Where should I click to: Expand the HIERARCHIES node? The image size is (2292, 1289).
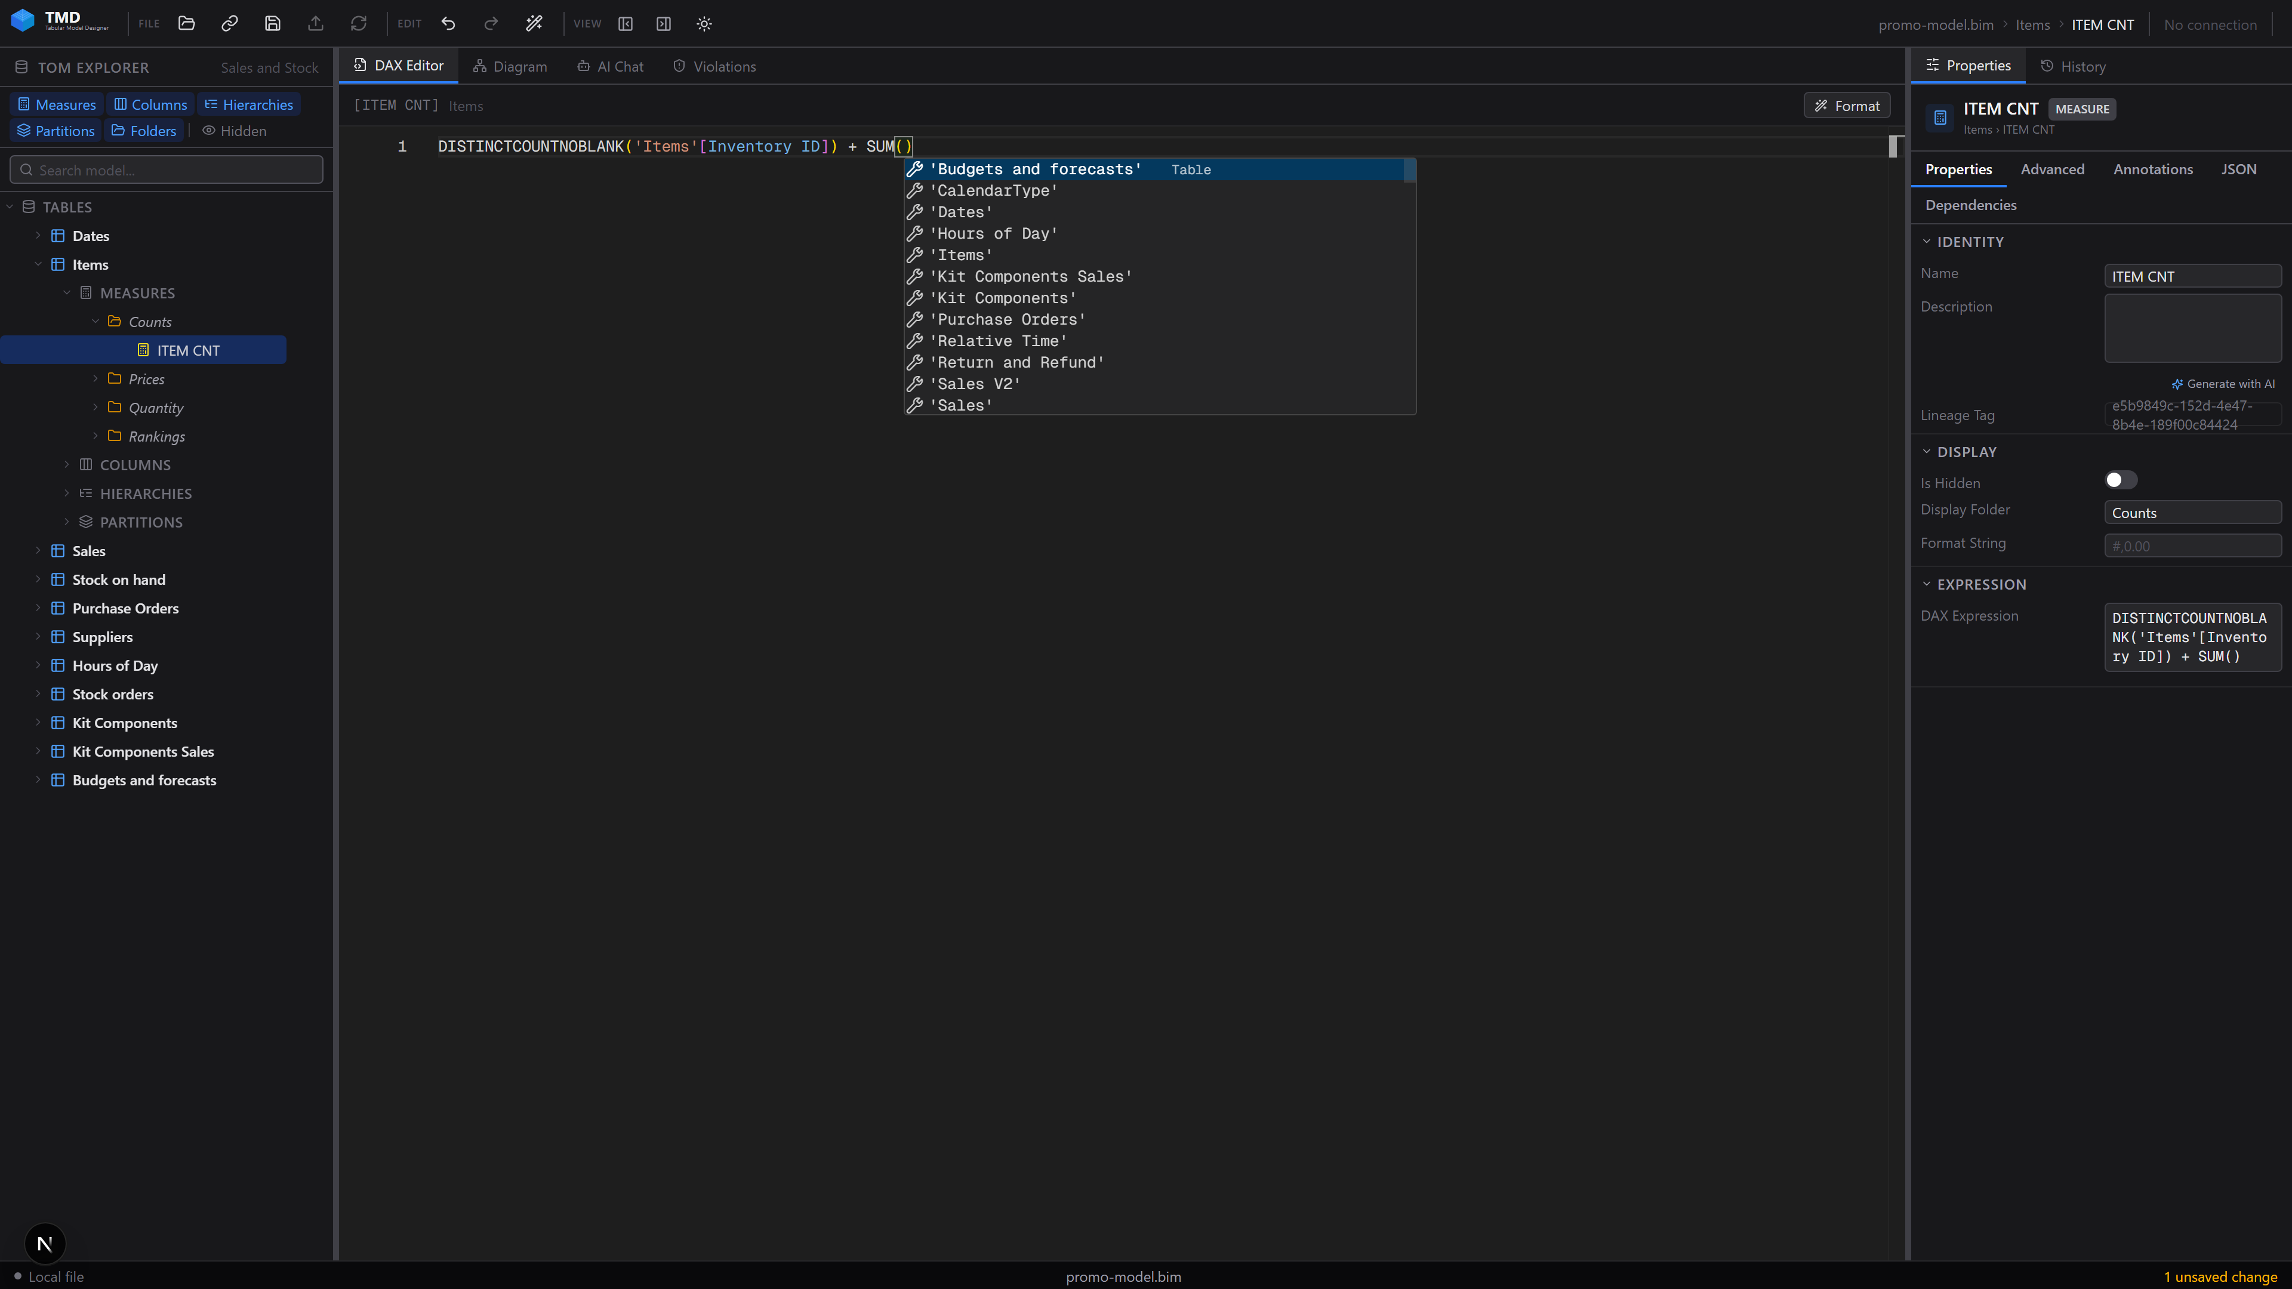[67, 493]
